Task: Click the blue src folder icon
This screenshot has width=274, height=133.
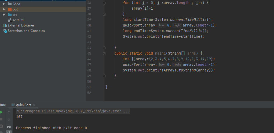Action: tap(10, 15)
